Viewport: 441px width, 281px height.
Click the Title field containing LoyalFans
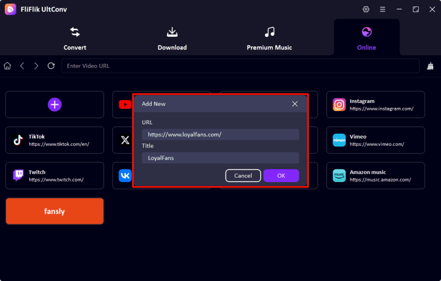[x=220, y=158]
